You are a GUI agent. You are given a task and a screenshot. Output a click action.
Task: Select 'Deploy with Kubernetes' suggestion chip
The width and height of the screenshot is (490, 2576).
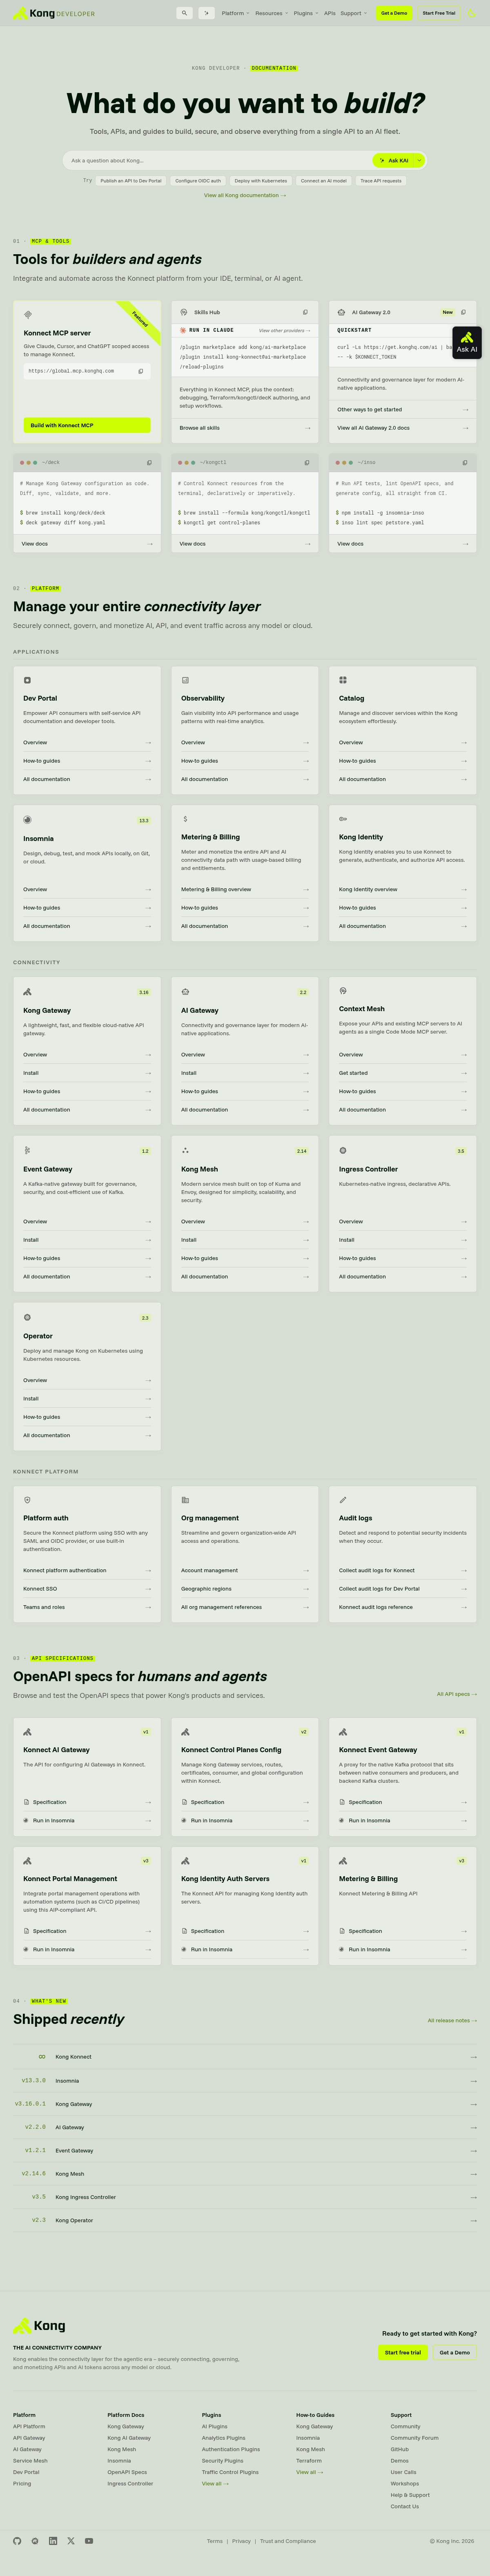tap(261, 181)
